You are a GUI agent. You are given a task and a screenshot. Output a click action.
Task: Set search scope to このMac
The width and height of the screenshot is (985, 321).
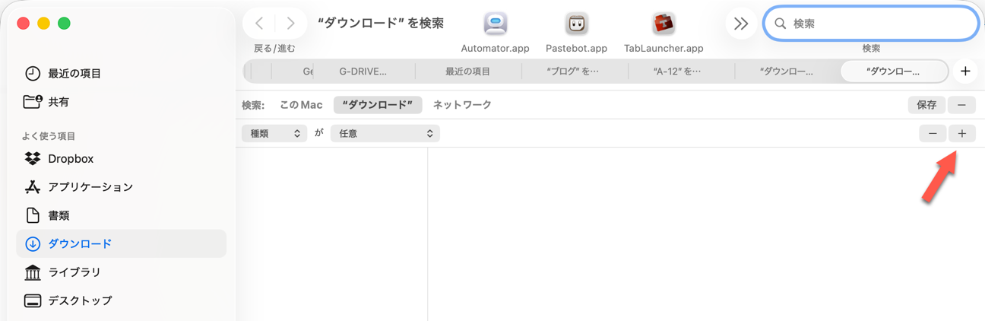301,105
